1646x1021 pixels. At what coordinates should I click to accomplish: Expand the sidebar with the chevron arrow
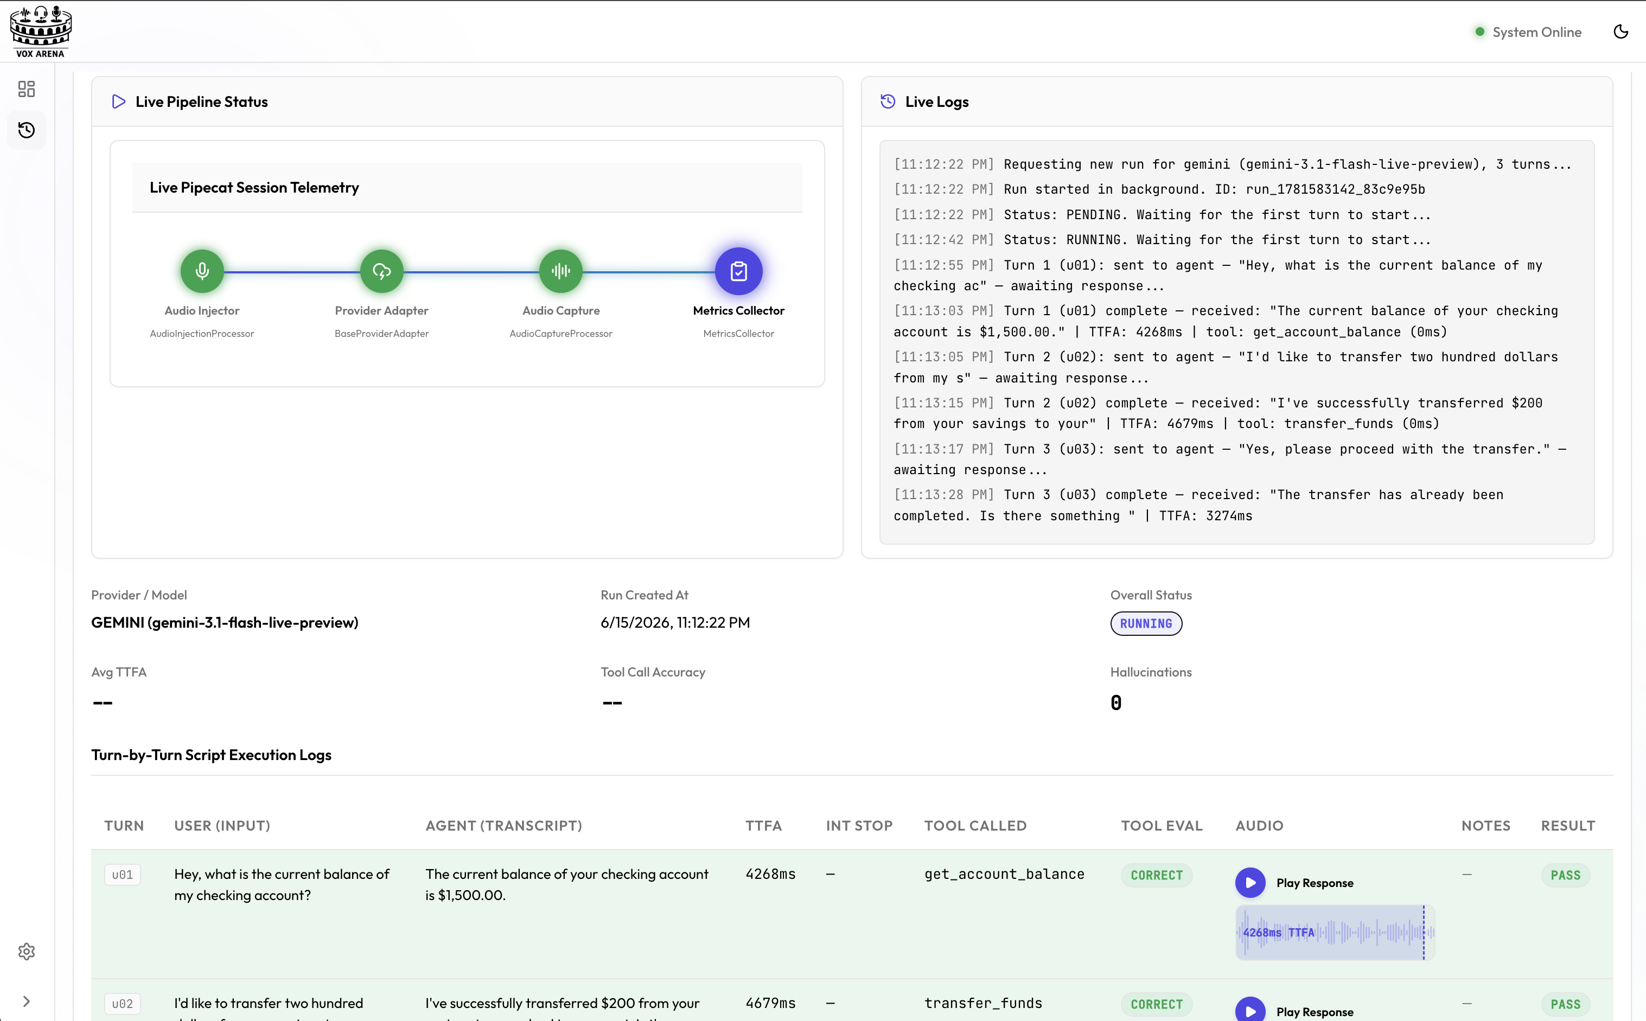pos(27,1001)
